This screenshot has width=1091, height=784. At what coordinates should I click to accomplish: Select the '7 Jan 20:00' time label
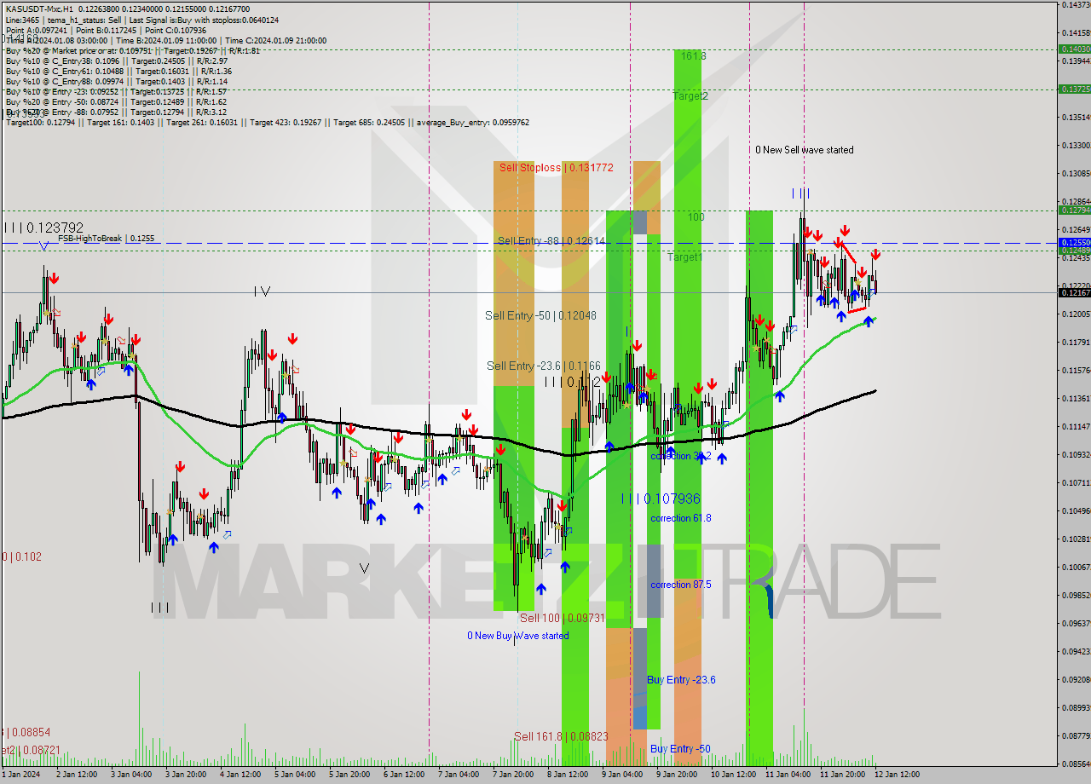[x=514, y=775]
